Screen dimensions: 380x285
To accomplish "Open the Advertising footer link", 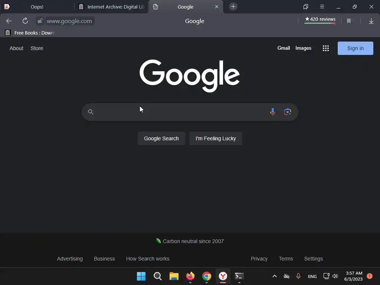I will [70, 259].
